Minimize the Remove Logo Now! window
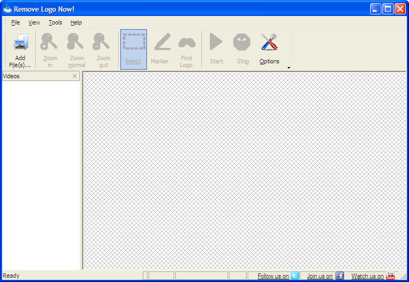The image size is (409, 282). point(375,9)
